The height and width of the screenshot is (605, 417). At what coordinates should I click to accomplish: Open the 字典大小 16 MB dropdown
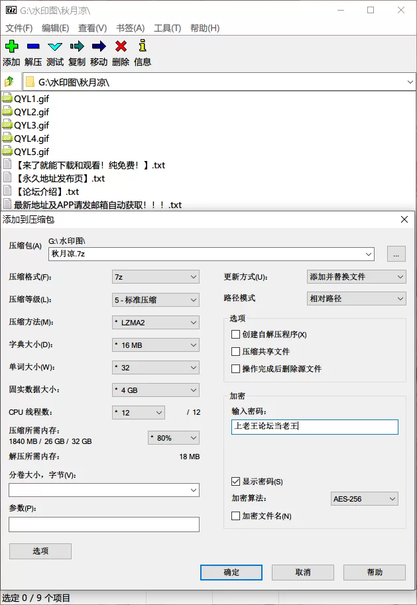pos(156,345)
